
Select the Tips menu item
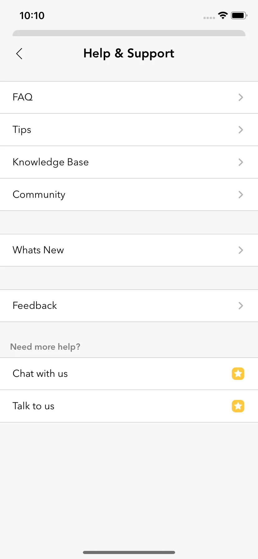click(129, 130)
